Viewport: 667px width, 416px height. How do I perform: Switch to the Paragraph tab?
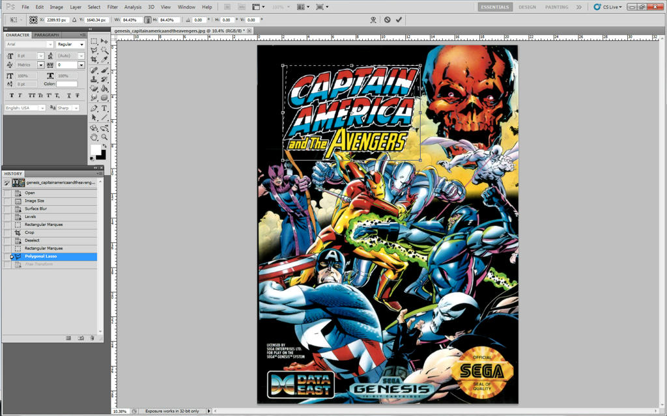(46, 35)
